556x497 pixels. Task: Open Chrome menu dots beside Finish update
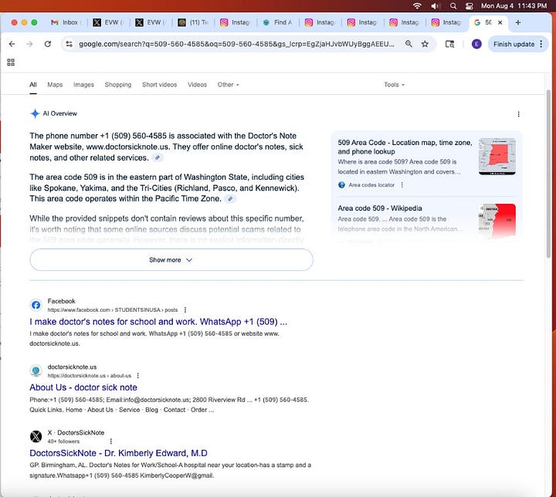[x=541, y=44]
